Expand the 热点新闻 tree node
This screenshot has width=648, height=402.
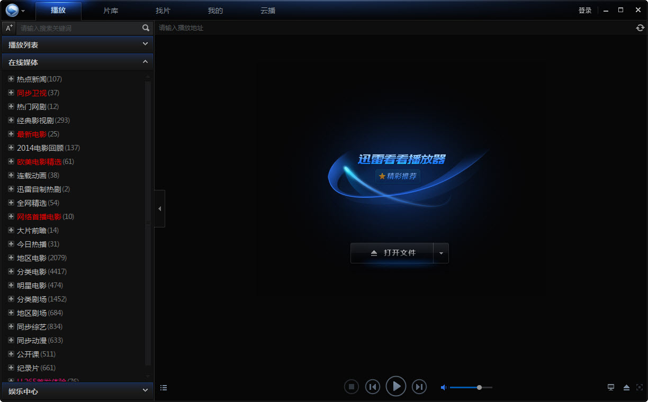pyautogui.click(x=11, y=79)
